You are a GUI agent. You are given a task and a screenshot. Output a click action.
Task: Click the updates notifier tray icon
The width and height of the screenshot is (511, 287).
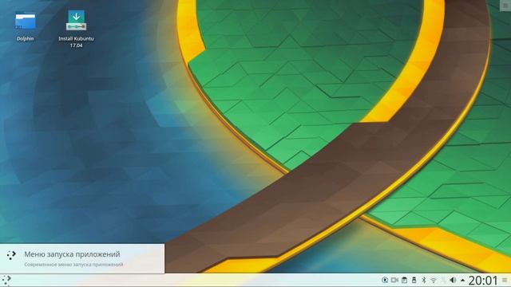coord(385,280)
